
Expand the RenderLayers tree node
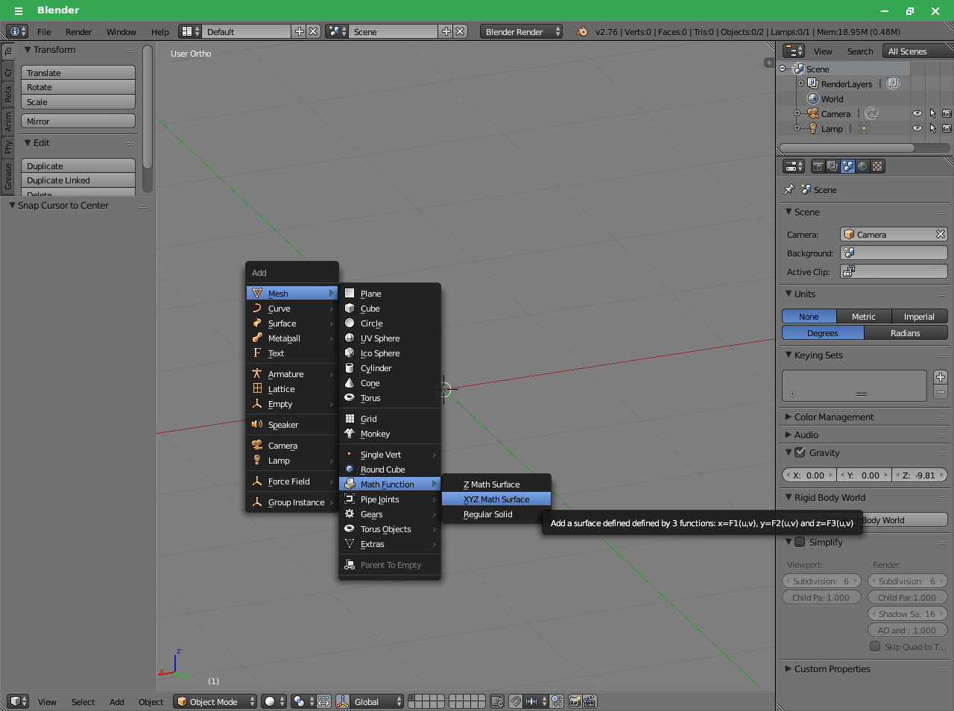coord(801,83)
